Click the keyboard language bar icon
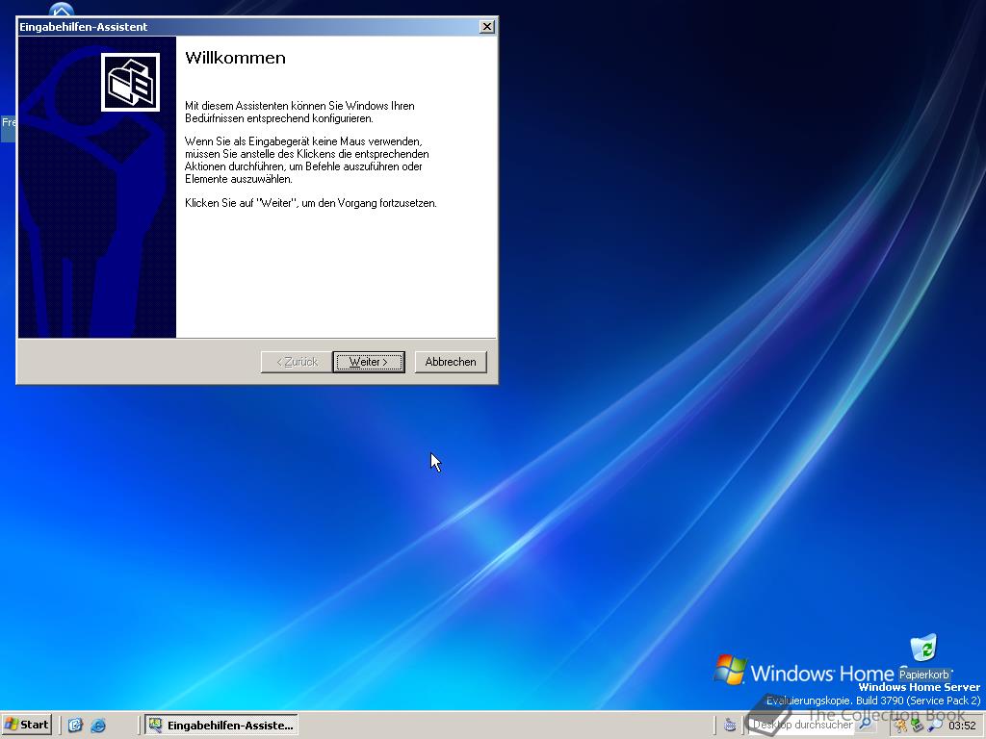Image resolution: width=986 pixels, height=739 pixels. [730, 726]
